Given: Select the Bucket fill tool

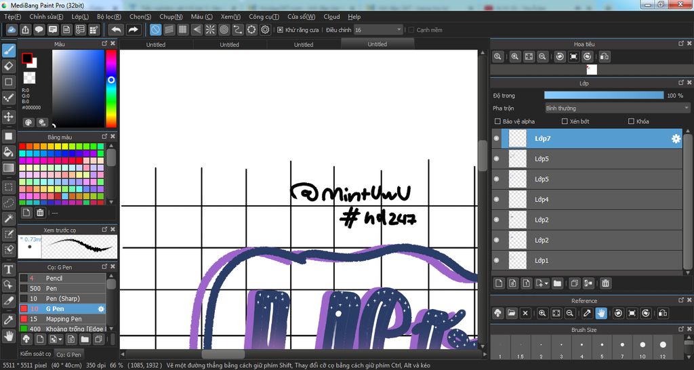Looking at the screenshot, I should [x=8, y=152].
